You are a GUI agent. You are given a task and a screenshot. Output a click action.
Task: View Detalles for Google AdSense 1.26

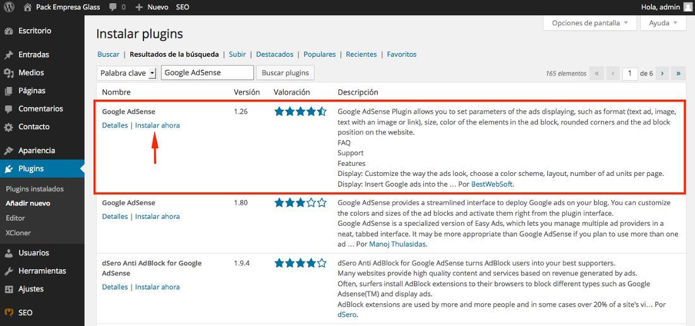(115, 125)
